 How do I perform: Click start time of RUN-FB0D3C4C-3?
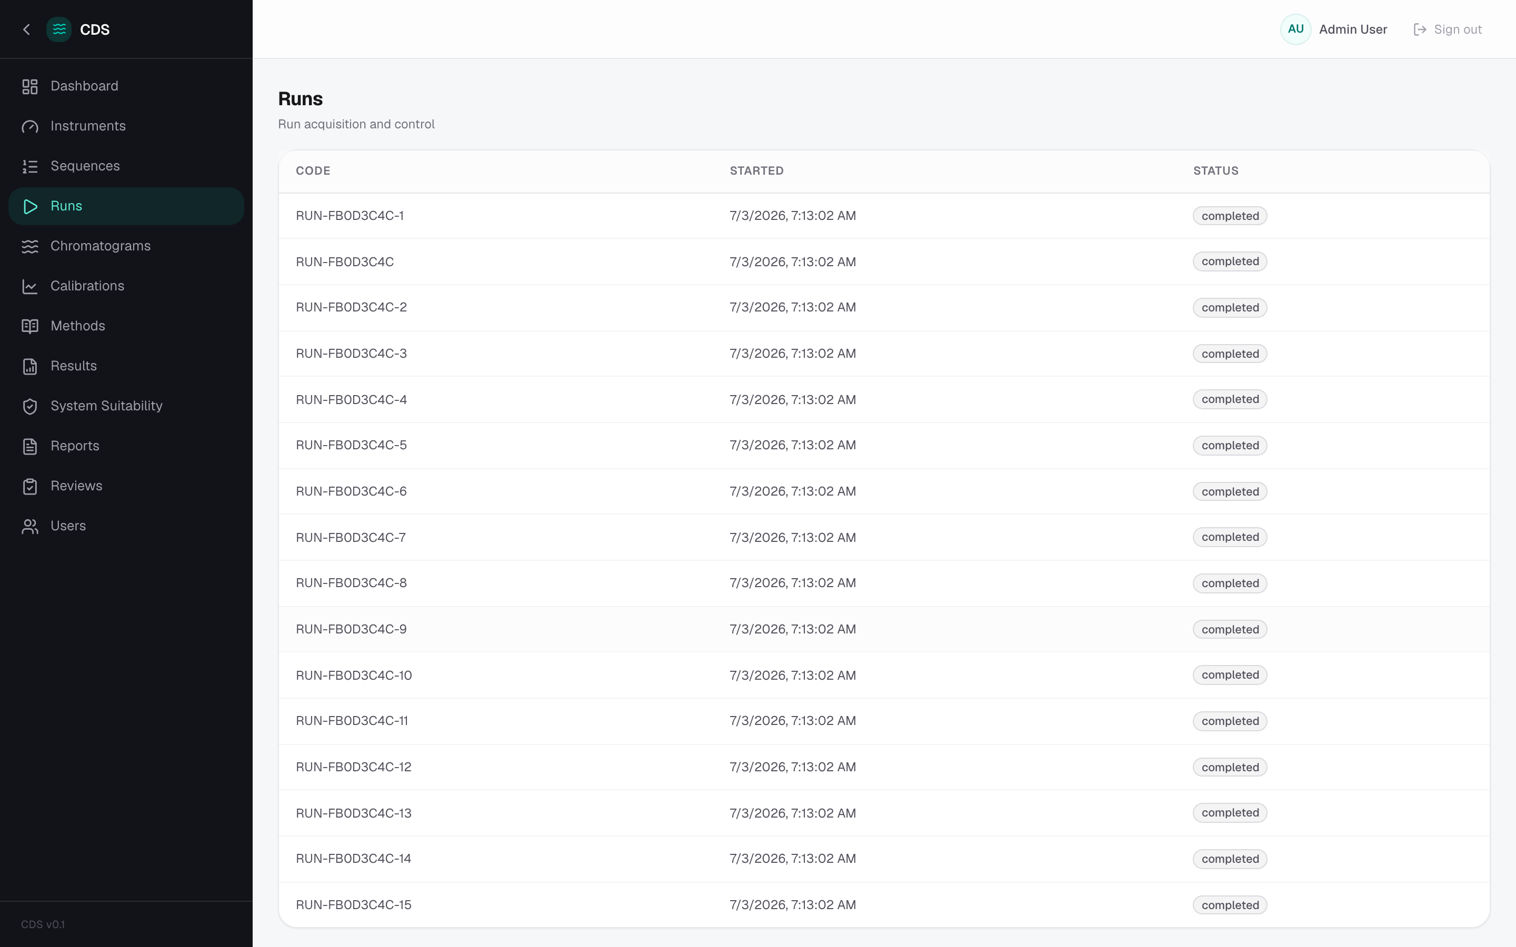tap(792, 354)
